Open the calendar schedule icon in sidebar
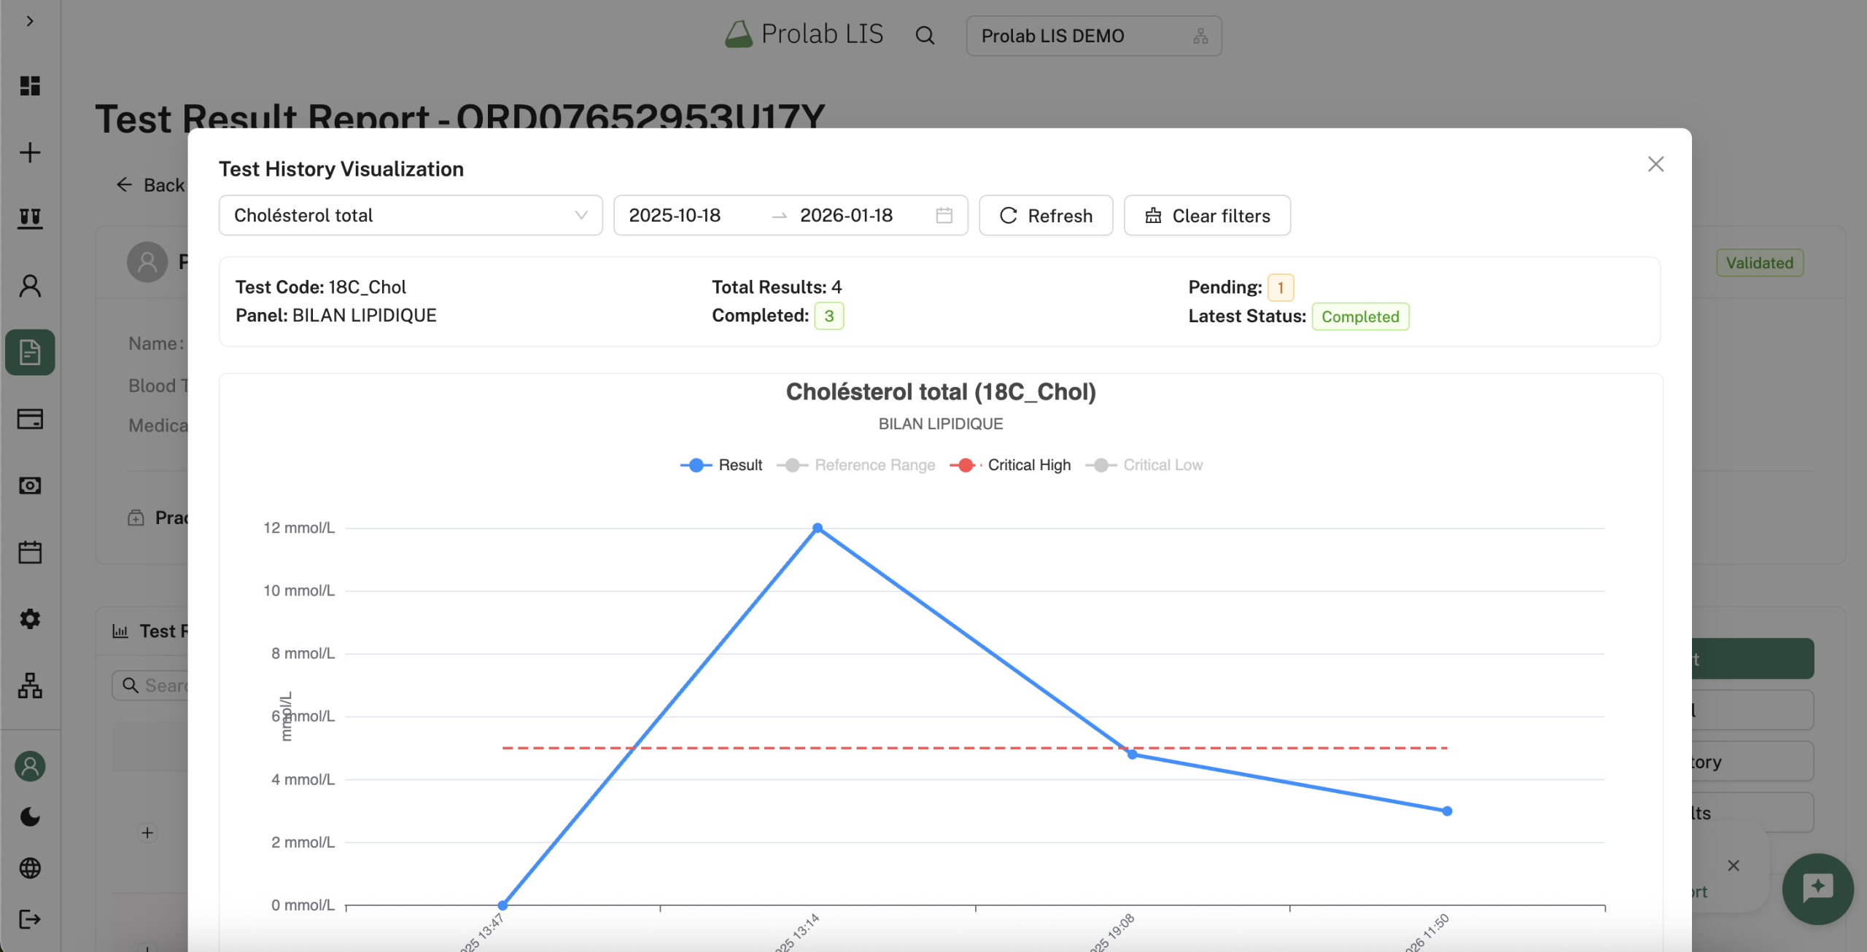 pyautogui.click(x=30, y=552)
